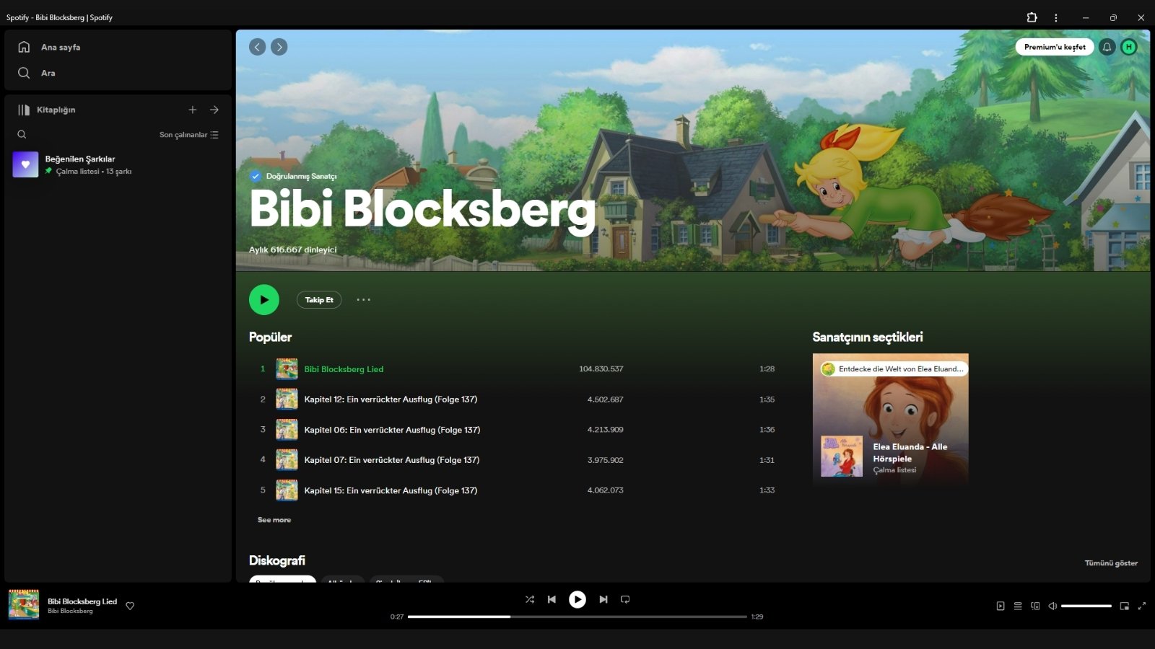Click Entdecke die Welt von Elea Eluand... label
Screen dimensions: 1155x649
(894, 368)
